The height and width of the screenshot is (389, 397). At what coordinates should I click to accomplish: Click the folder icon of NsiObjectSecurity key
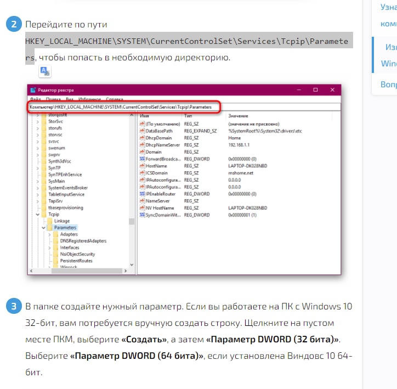pyautogui.click(x=56, y=254)
